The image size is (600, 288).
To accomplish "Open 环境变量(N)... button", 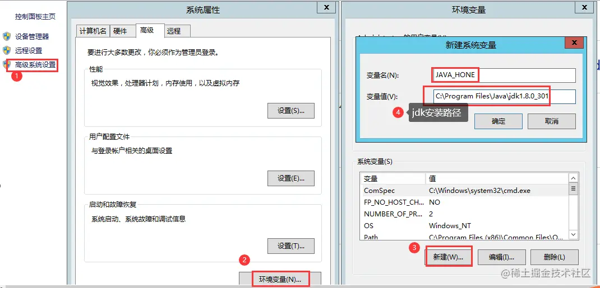I will point(280,279).
